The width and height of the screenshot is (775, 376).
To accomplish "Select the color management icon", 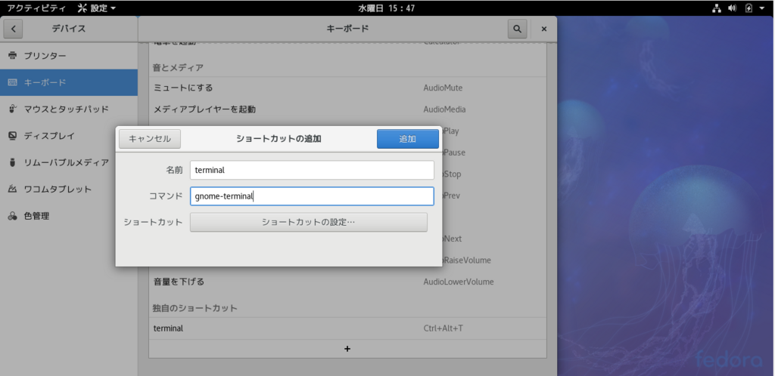I will (x=12, y=216).
